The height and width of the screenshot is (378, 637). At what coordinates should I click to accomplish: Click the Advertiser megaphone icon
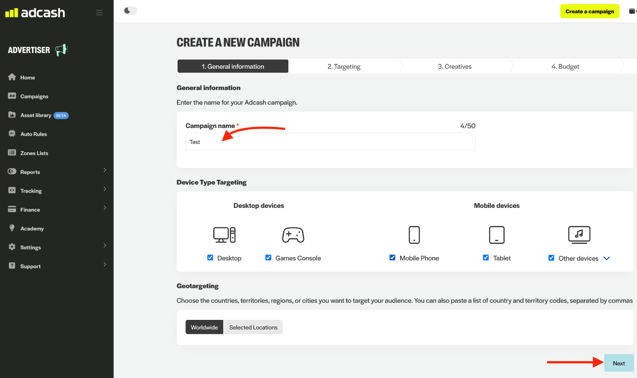62,50
